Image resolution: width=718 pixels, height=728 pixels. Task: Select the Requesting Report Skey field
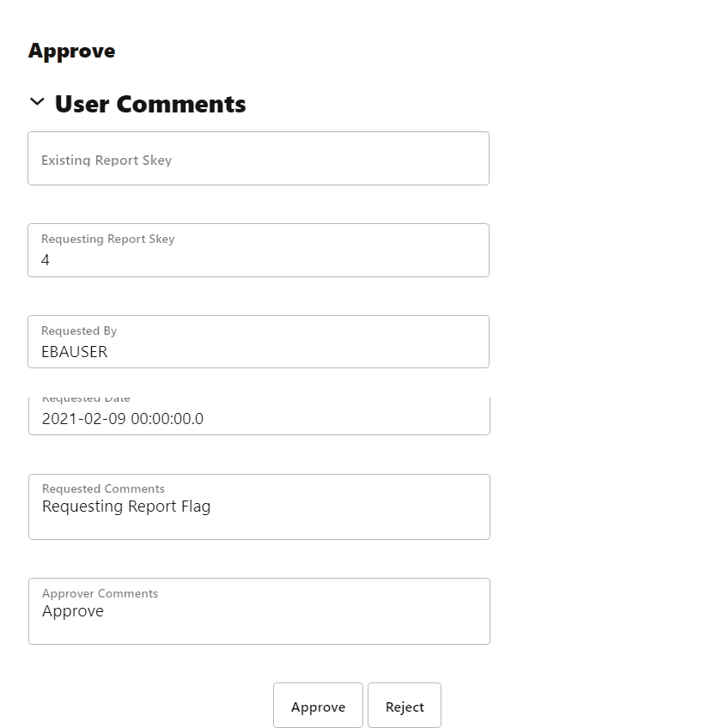coord(258,250)
